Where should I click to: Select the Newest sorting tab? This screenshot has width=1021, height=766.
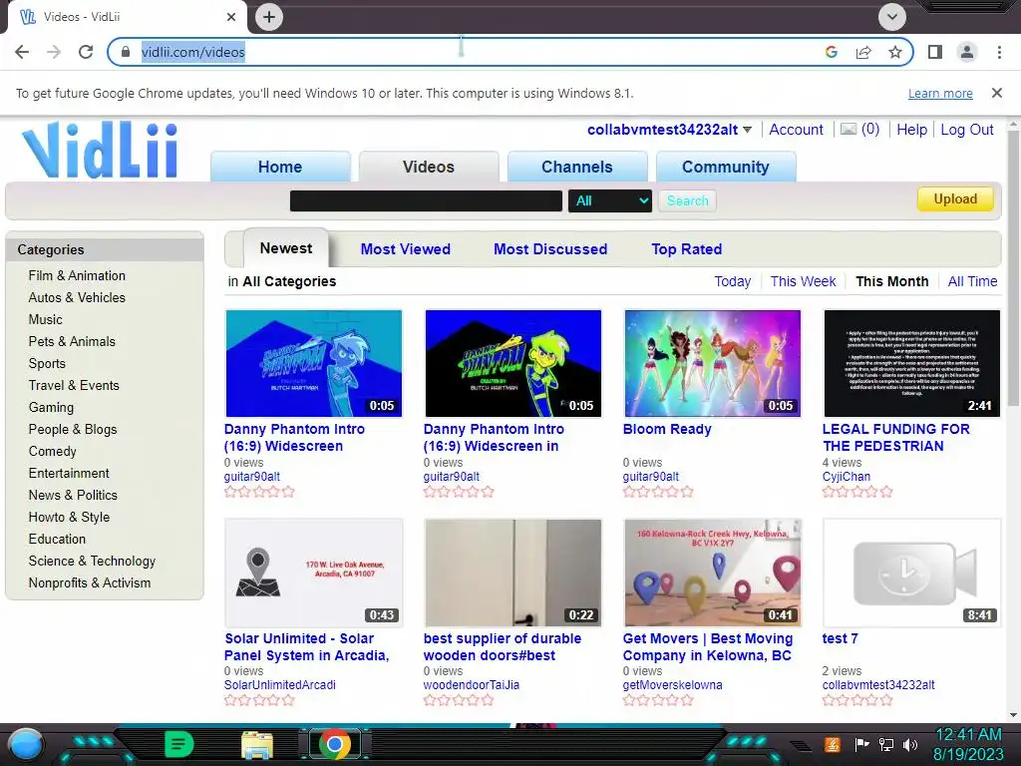coord(286,248)
